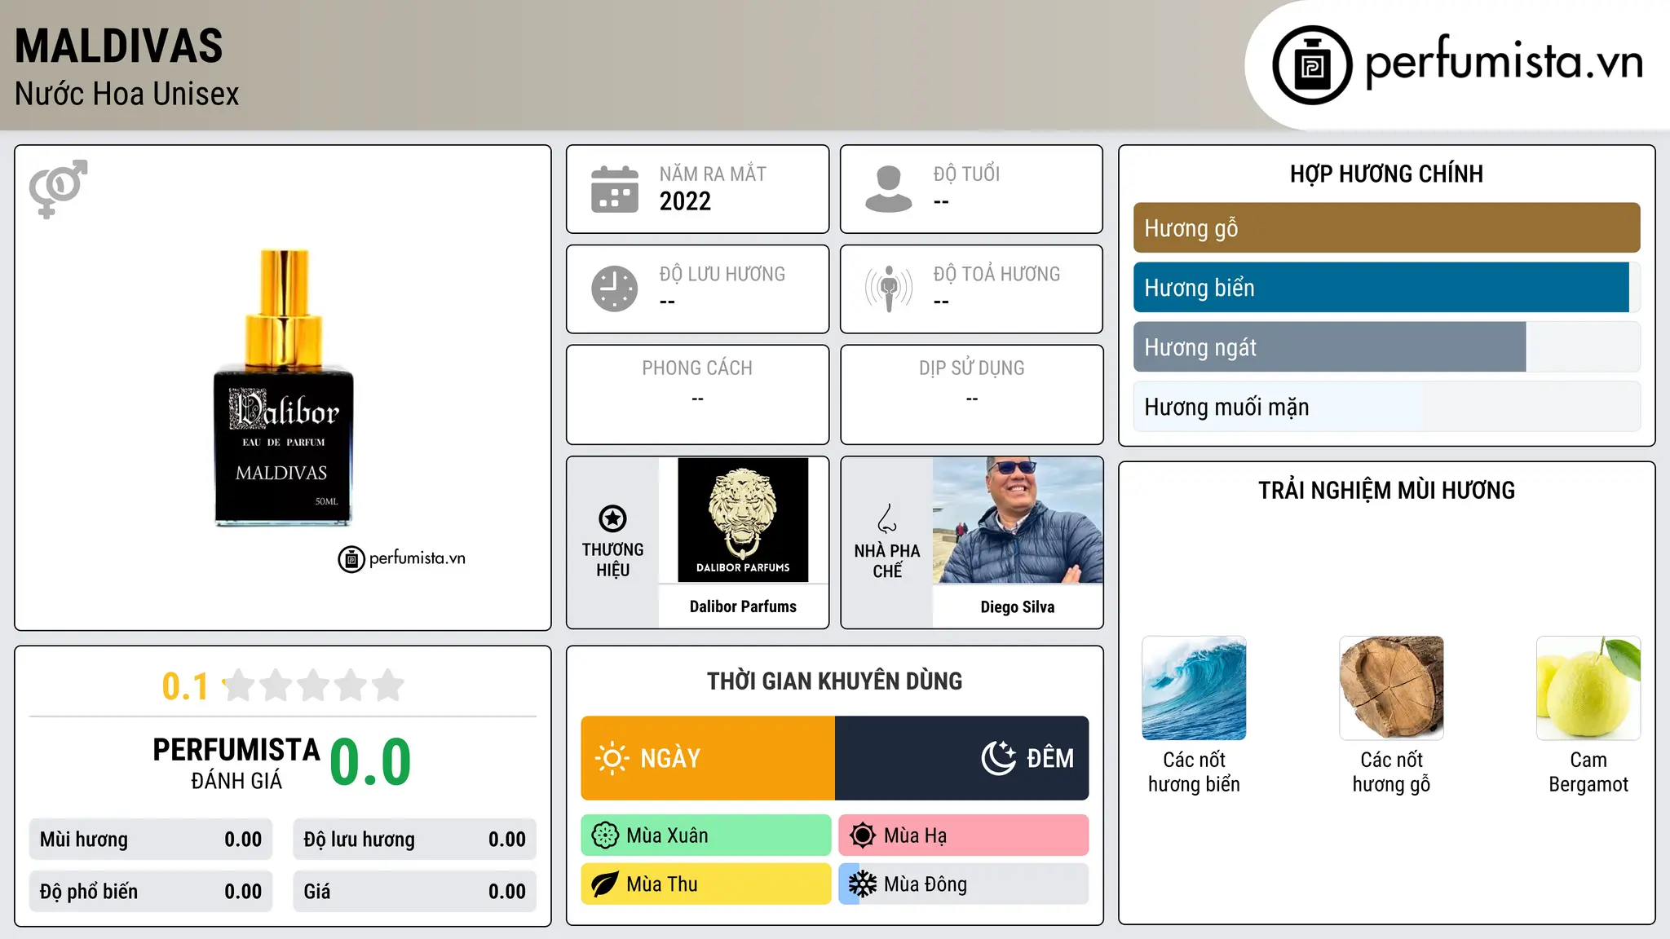
Task: Select the Mùa Thu season bar
Action: tap(706, 884)
